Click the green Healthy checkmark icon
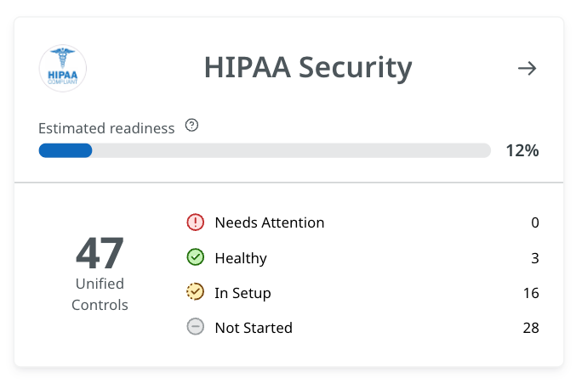576x383 pixels. pos(196,257)
